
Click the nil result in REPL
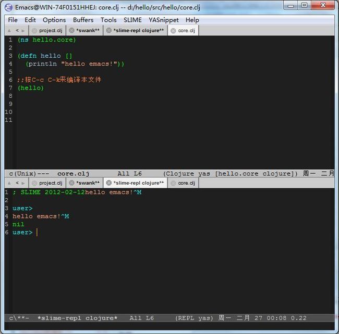coord(18,224)
